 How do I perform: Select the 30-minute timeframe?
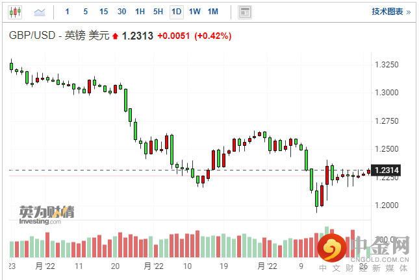[x=122, y=12]
